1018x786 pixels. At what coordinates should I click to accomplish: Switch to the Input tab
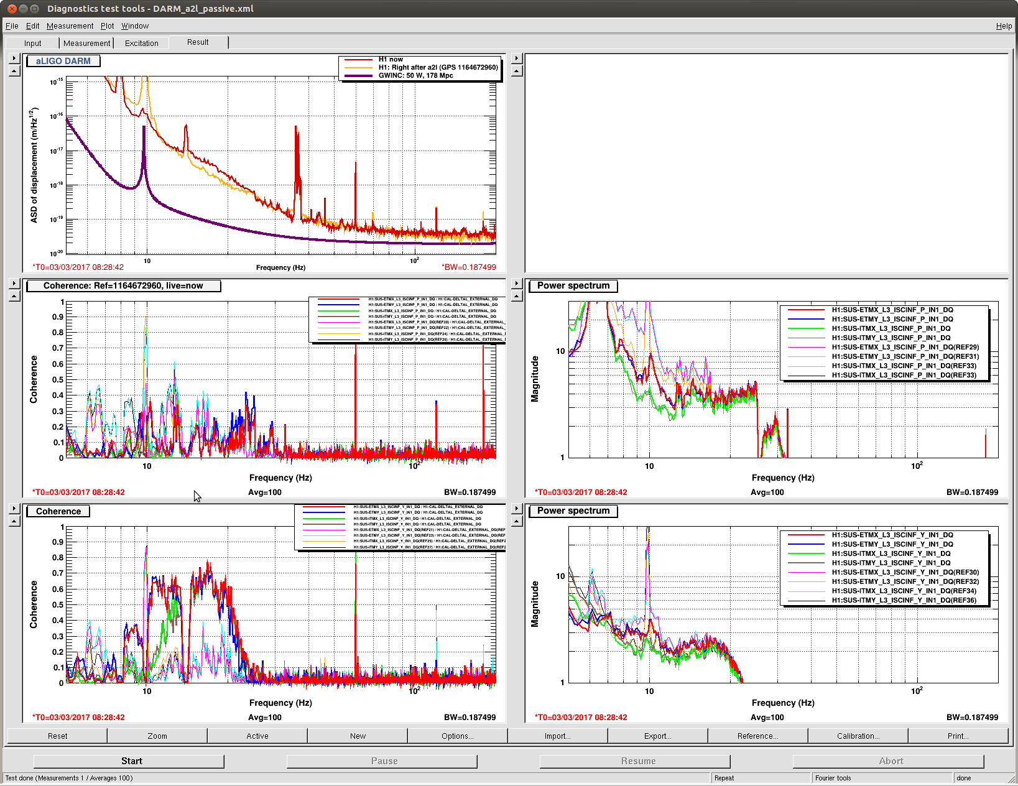(x=33, y=44)
